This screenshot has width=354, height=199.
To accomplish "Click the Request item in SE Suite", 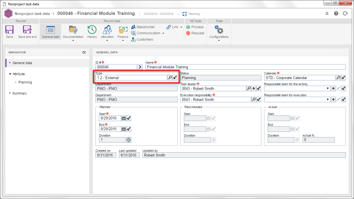I will coord(195,33).
